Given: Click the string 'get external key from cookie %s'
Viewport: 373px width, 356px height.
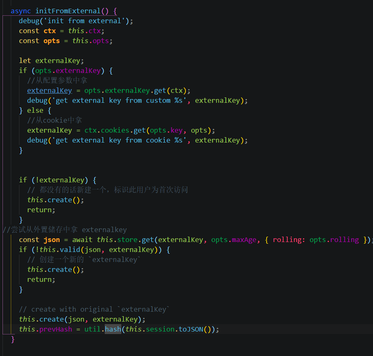Looking at the screenshot, I should [x=119, y=140].
